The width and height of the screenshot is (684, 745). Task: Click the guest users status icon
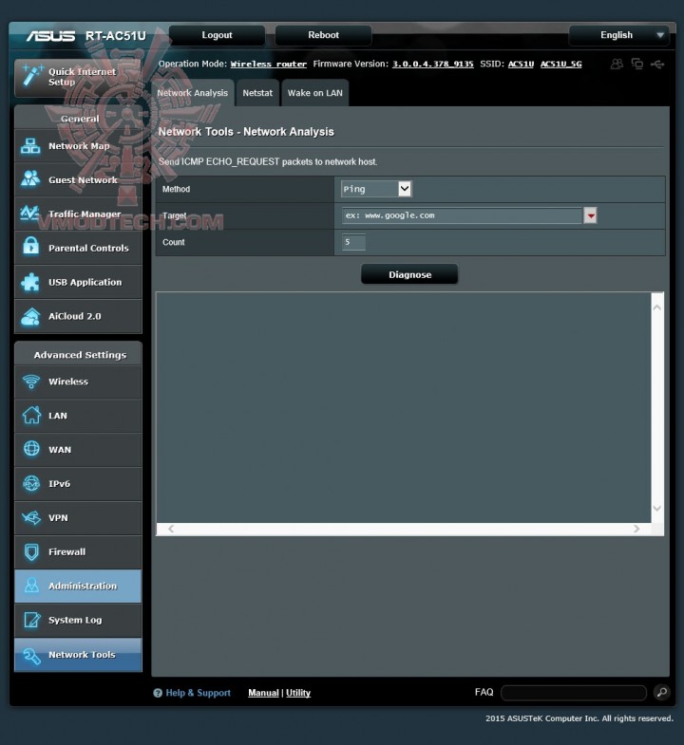pyautogui.click(x=617, y=64)
